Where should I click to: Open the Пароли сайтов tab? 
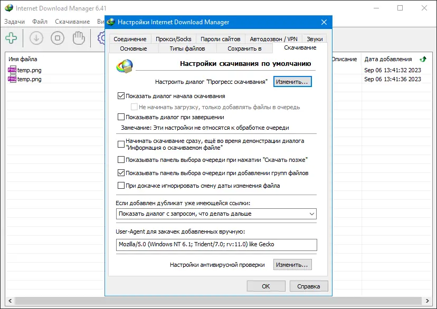(220, 39)
